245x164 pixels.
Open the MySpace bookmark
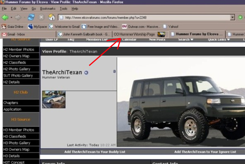point(38,27)
